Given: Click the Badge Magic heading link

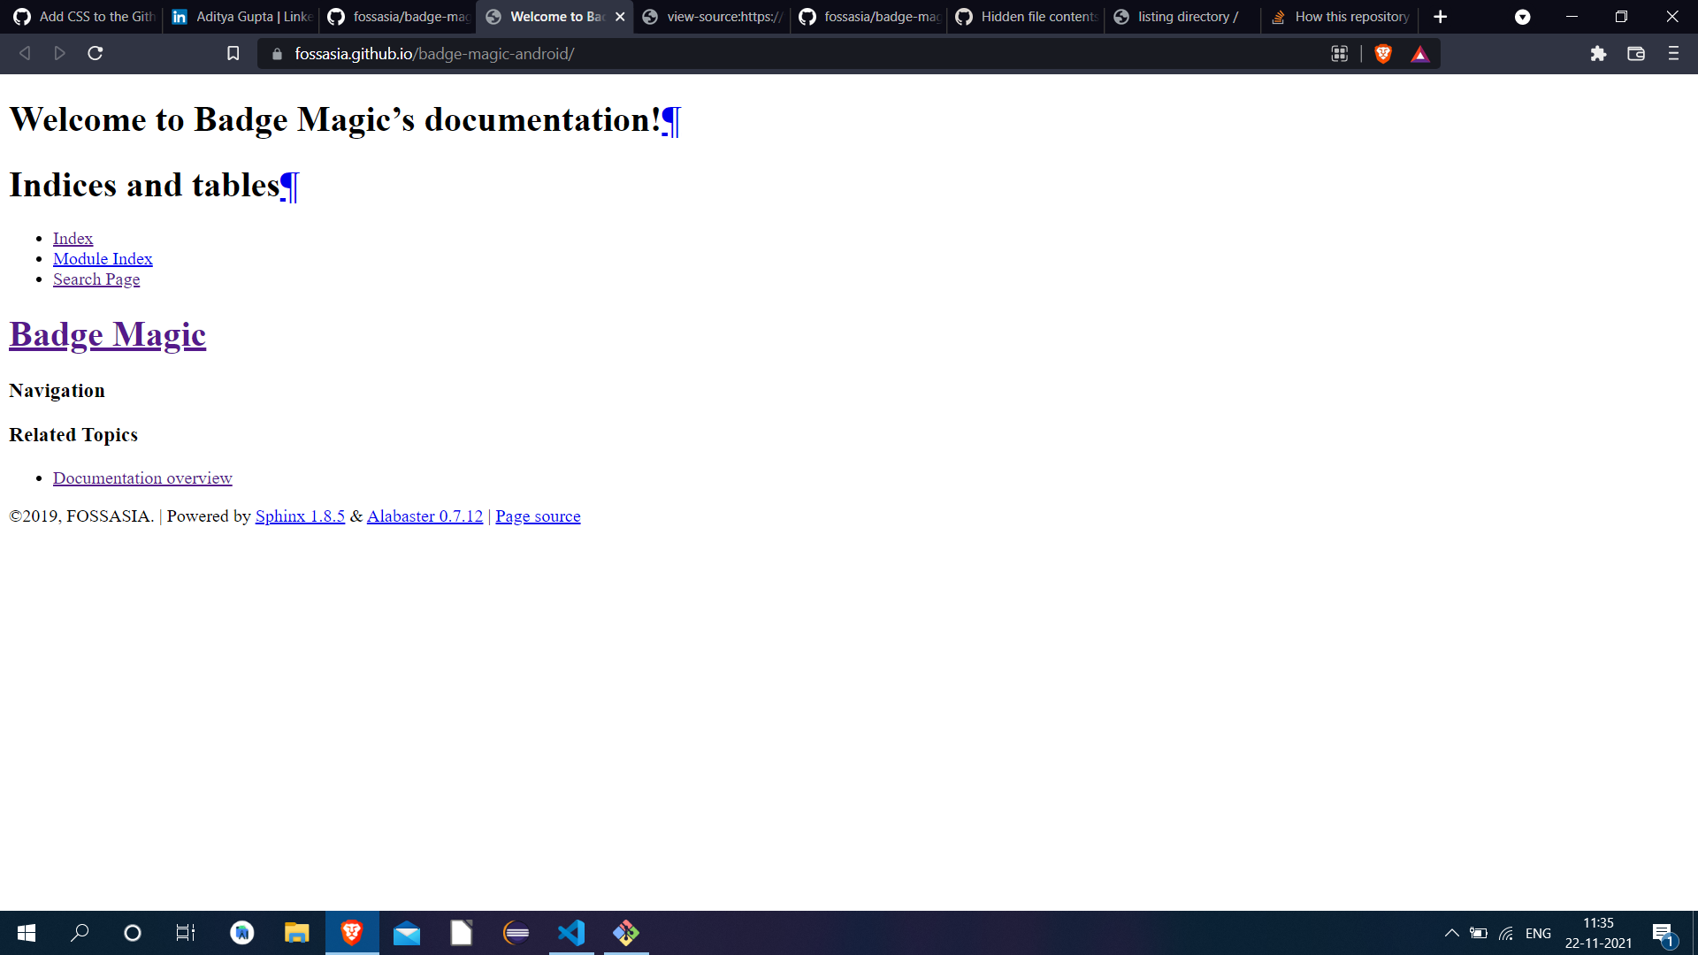Looking at the screenshot, I should point(107,334).
